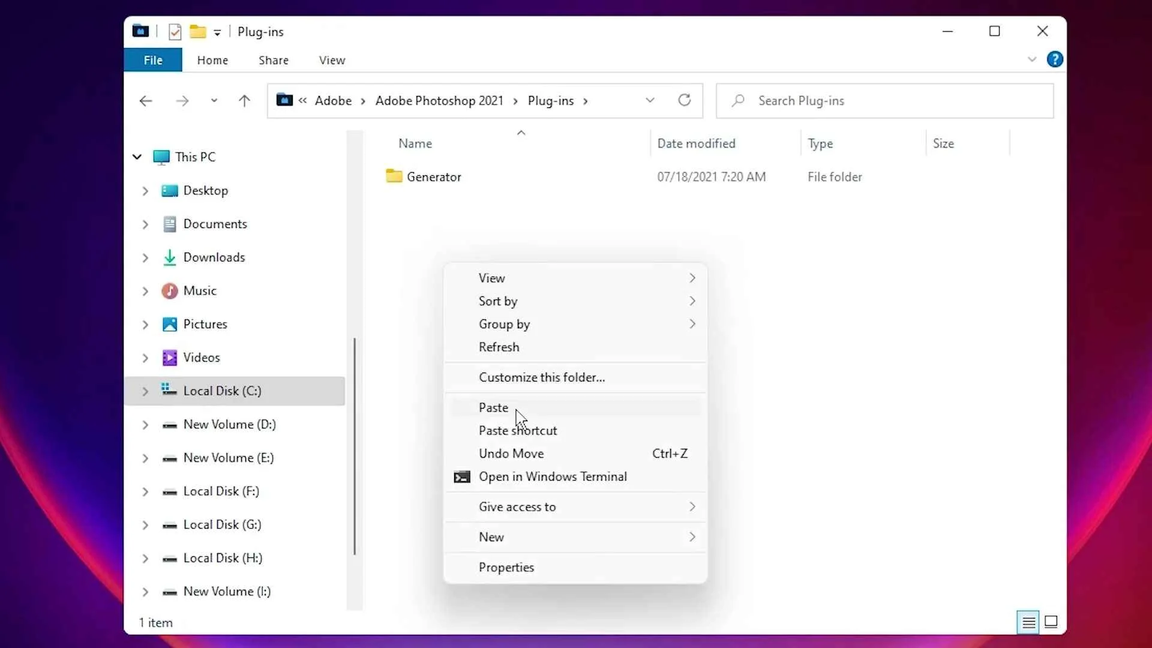Open the recent locations dropdown arrow
This screenshot has height=648, width=1152.
(x=214, y=101)
